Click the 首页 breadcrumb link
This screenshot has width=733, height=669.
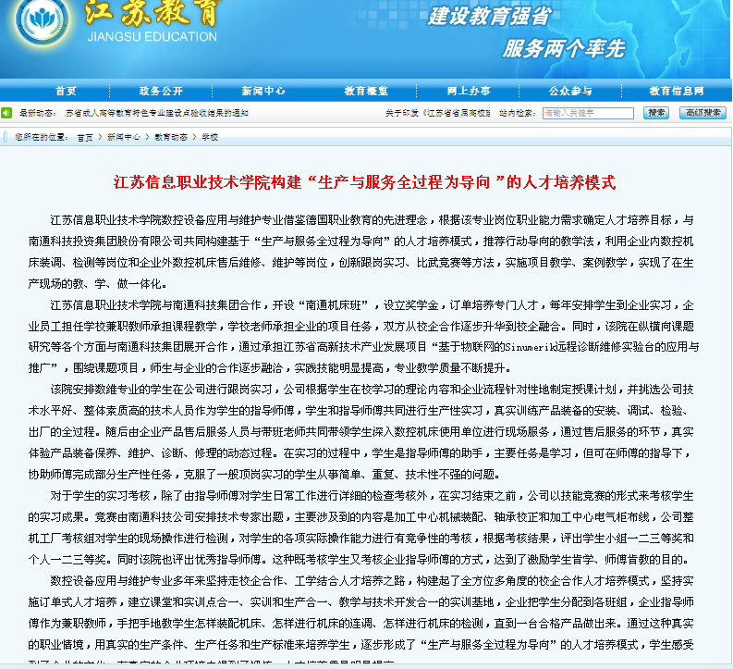85,137
